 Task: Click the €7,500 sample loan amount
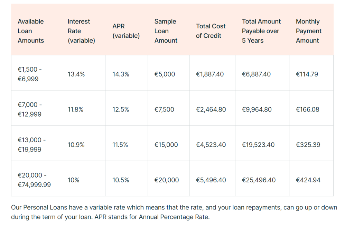coord(164,109)
